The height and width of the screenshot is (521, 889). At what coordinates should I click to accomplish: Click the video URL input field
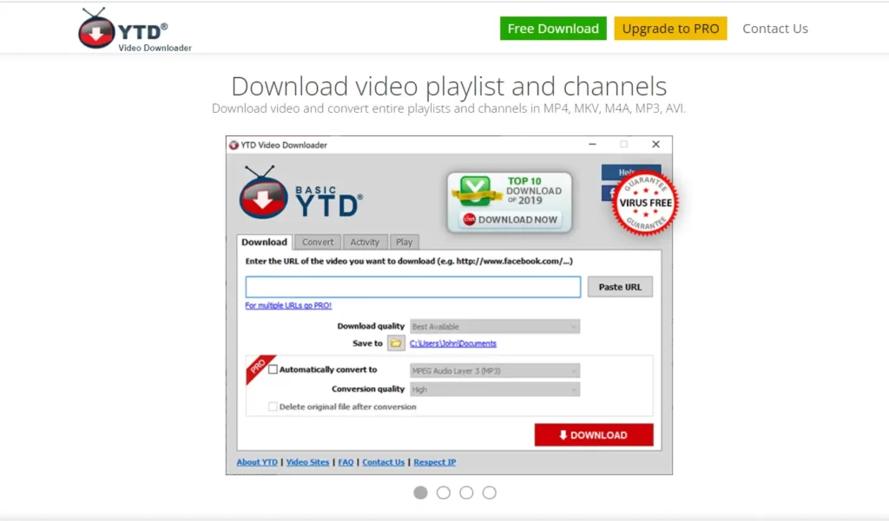(x=412, y=287)
